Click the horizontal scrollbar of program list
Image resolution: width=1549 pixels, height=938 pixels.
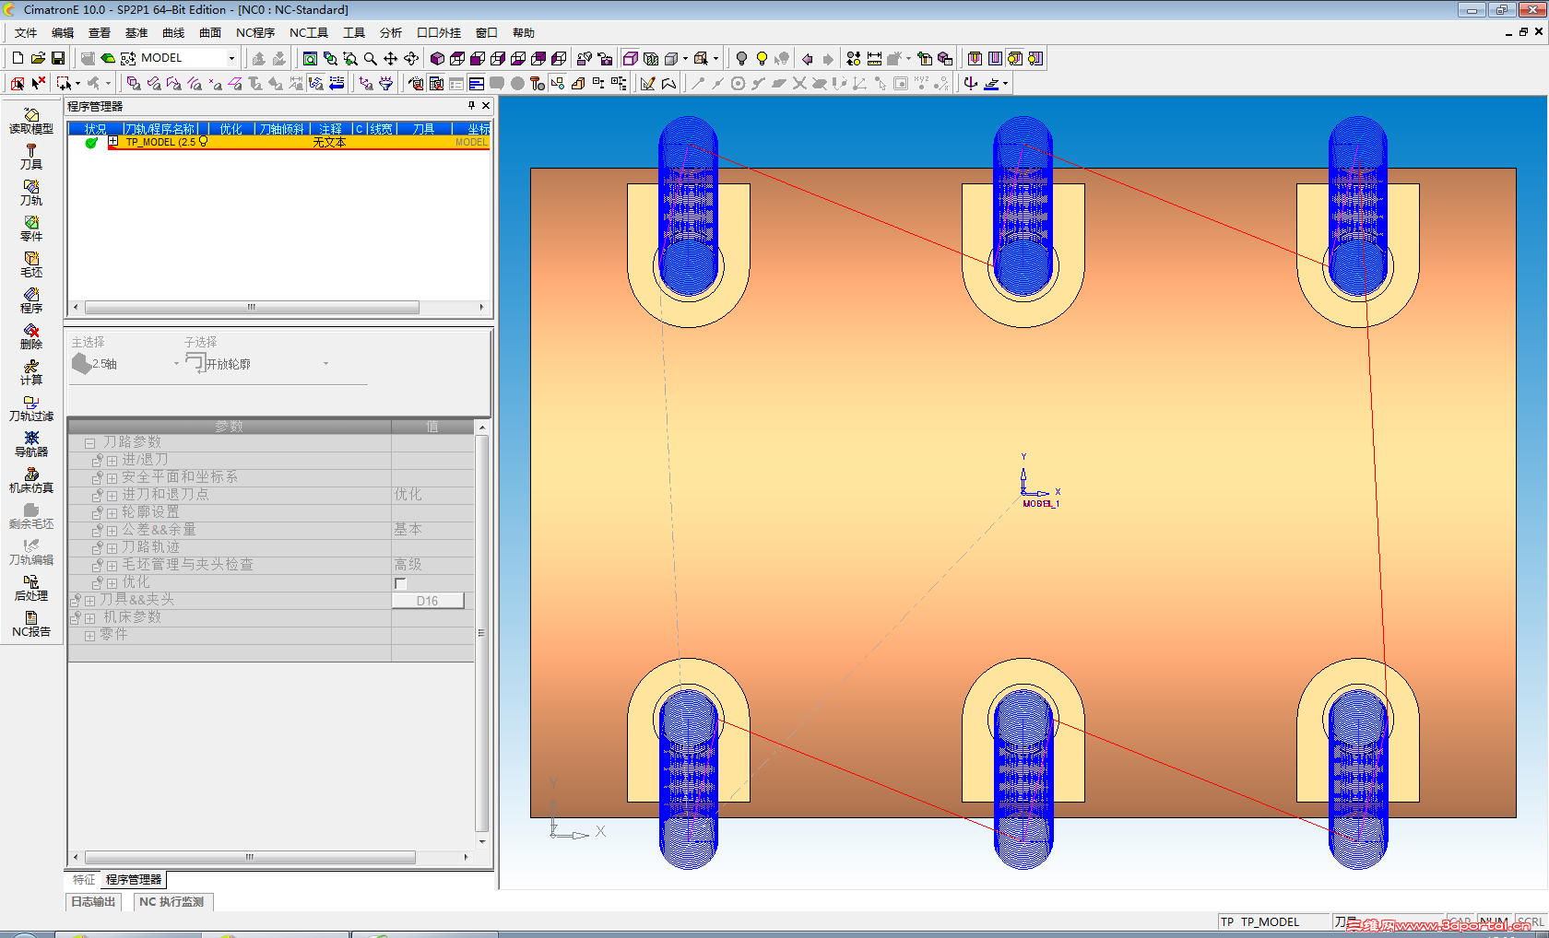252,307
